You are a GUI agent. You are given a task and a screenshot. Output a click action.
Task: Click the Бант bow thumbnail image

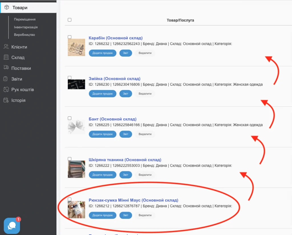tap(76, 127)
